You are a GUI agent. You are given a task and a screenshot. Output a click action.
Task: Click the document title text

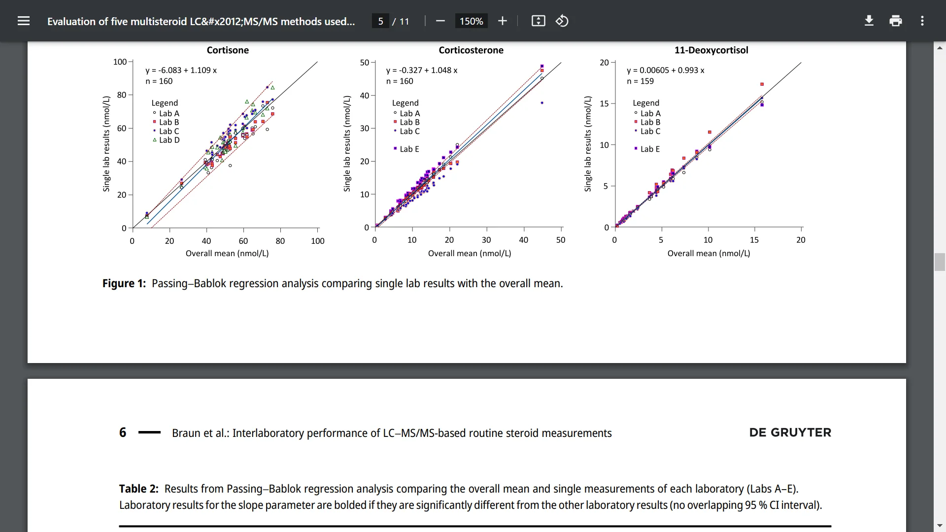[201, 21]
